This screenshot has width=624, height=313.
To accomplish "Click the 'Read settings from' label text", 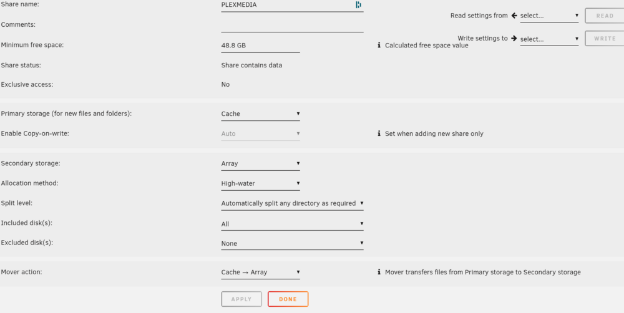I will (479, 16).
